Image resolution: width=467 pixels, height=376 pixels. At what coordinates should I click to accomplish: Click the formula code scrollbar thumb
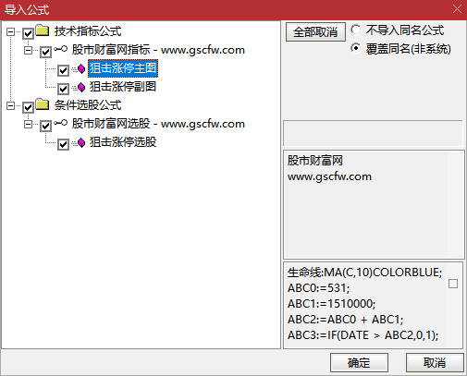pyautogui.click(x=453, y=284)
